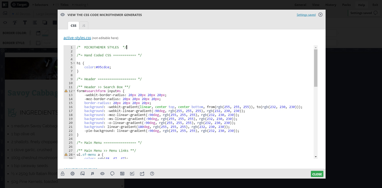382x188 pixels.
Task: Click the export icon in the bottom toolbar
Action: coord(142,174)
